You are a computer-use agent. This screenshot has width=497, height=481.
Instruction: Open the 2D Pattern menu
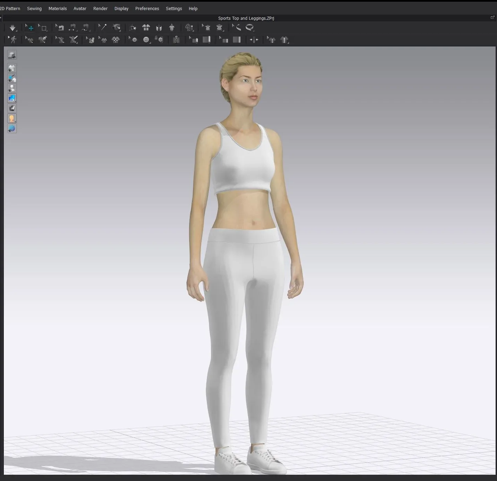[x=10, y=8]
